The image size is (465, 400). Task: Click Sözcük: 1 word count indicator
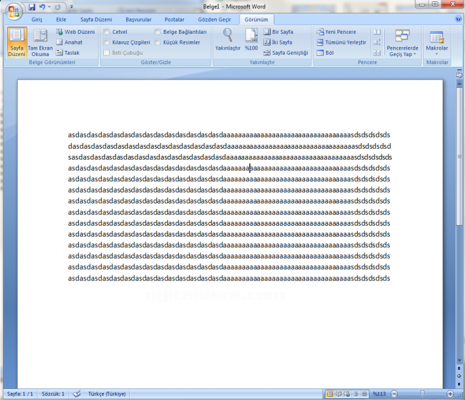click(x=53, y=394)
